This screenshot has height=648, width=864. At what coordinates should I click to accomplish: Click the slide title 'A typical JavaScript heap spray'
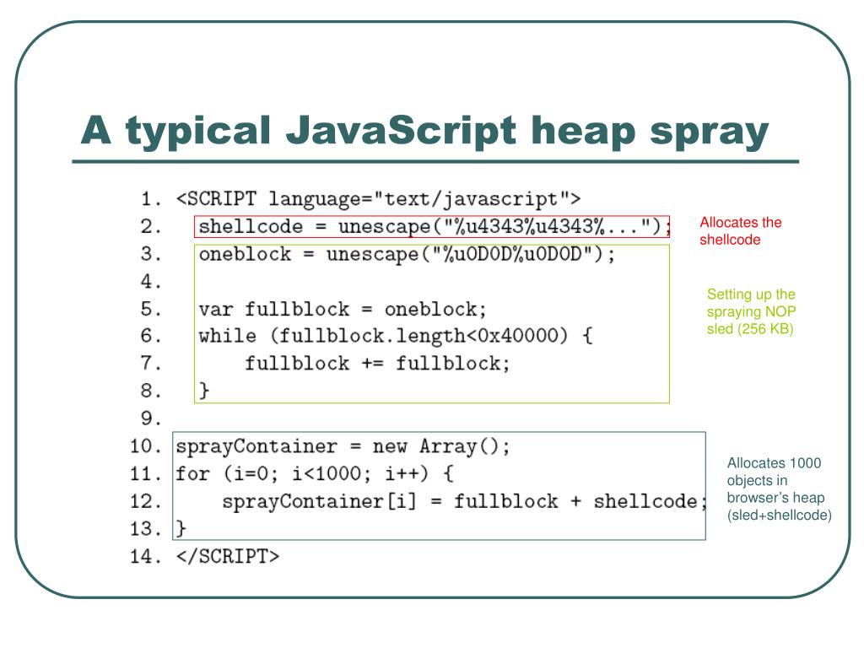click(425, 131)
